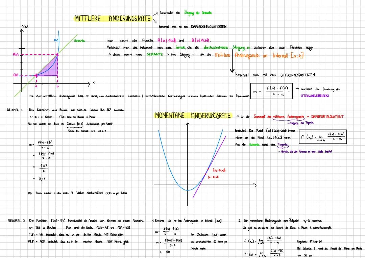Click the BEISPIEL 1 label

pyautogui.click(x=15, y=110)
